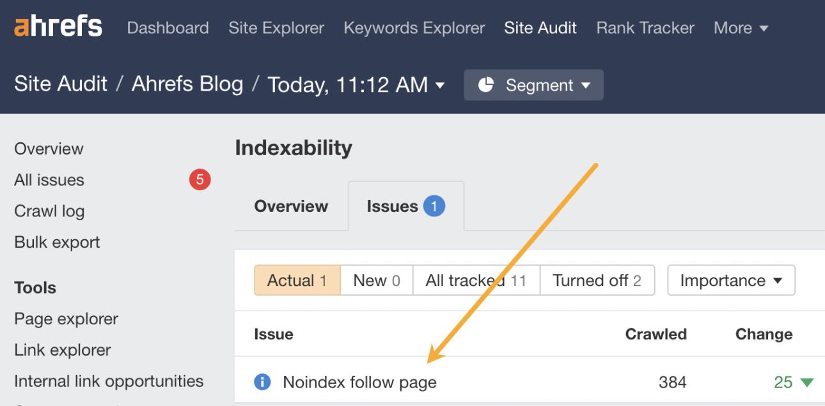825x406 pixels.
Task: Show Turned off issues
Action: 597,280
